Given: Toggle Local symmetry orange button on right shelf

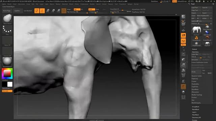Looking at the screenshot, I should (183, 35).
